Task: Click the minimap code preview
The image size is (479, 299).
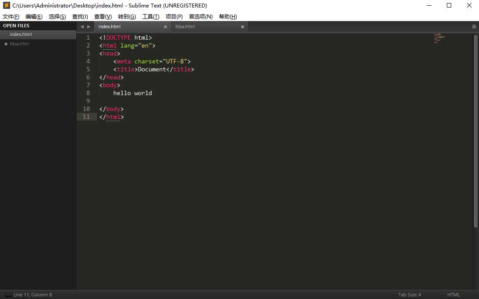Action: (439, 38)
